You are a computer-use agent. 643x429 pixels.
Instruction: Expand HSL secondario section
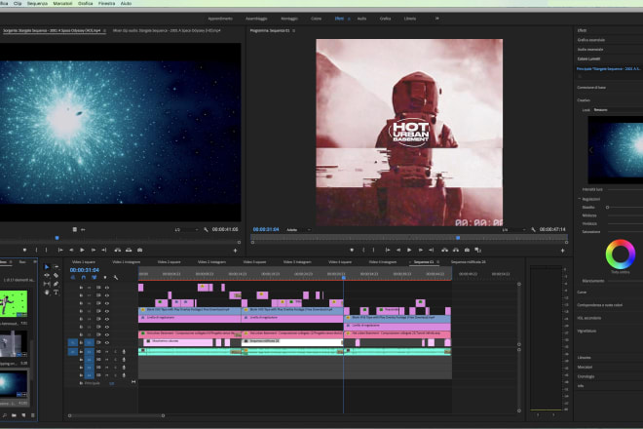coord(588,318)
